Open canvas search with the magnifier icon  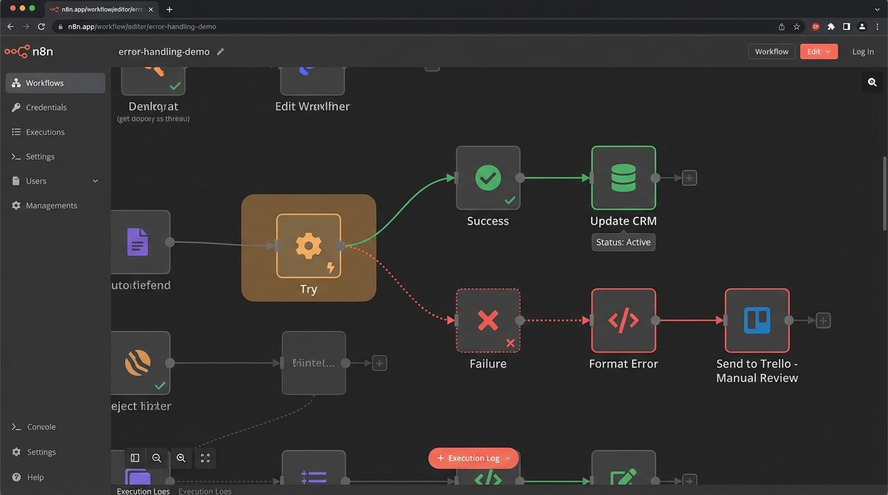point(872,82)
